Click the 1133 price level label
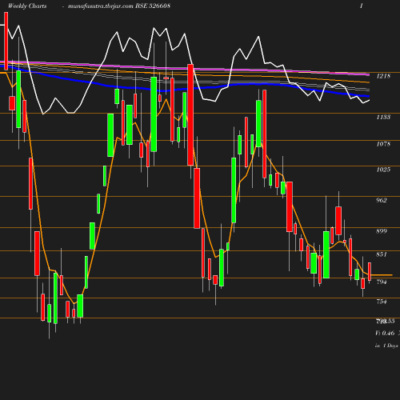Image resolution: width=400 pixels, height=400 pixels. coord(383,117)
